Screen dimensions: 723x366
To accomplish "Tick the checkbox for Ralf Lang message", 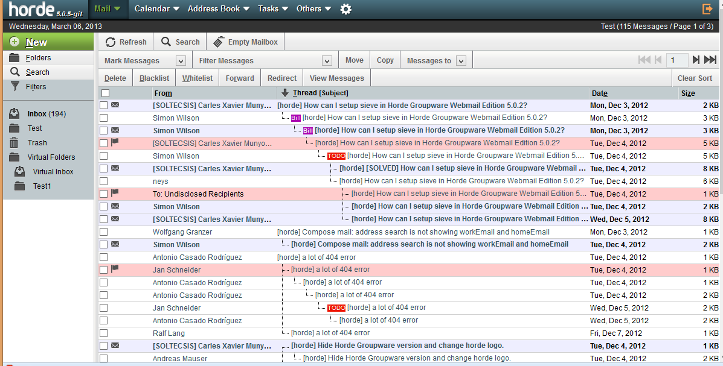I will tap(104, 333).
